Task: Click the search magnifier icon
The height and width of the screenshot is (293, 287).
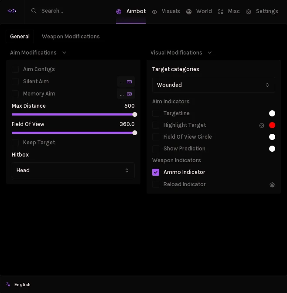Action: 34,11
